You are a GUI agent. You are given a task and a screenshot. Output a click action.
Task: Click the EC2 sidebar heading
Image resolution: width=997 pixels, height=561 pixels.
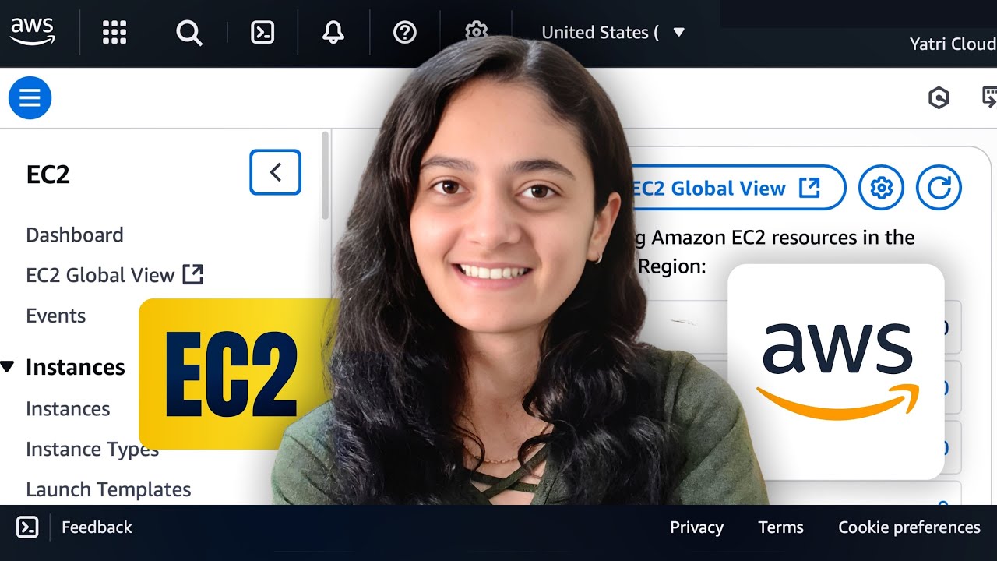(48, 174)
